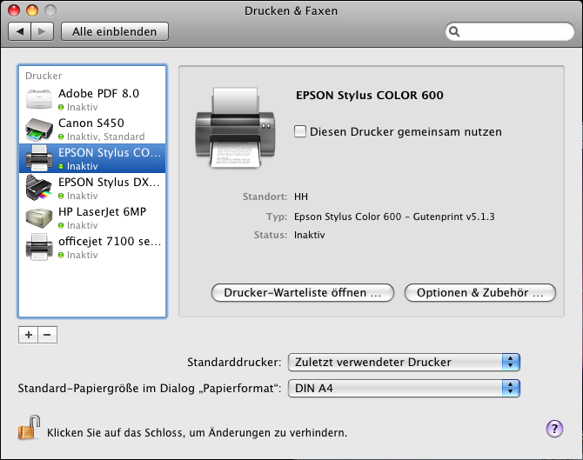Select the Canon S450 printer icon
The width and height of the screenshot is (583, 460).
pos(40,130)
